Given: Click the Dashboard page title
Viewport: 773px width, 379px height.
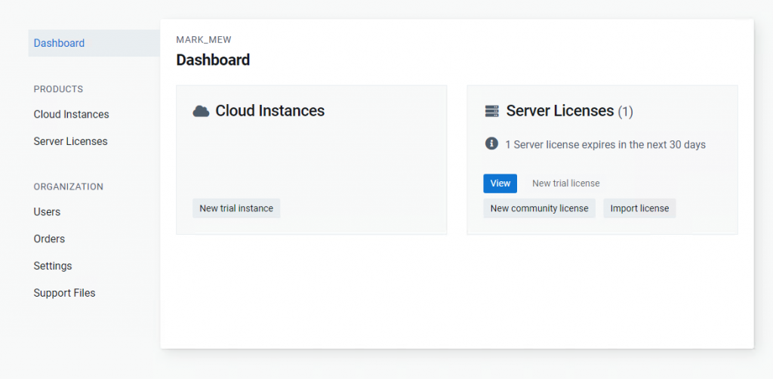Looking at the screenshot, I should pos(213,60).
